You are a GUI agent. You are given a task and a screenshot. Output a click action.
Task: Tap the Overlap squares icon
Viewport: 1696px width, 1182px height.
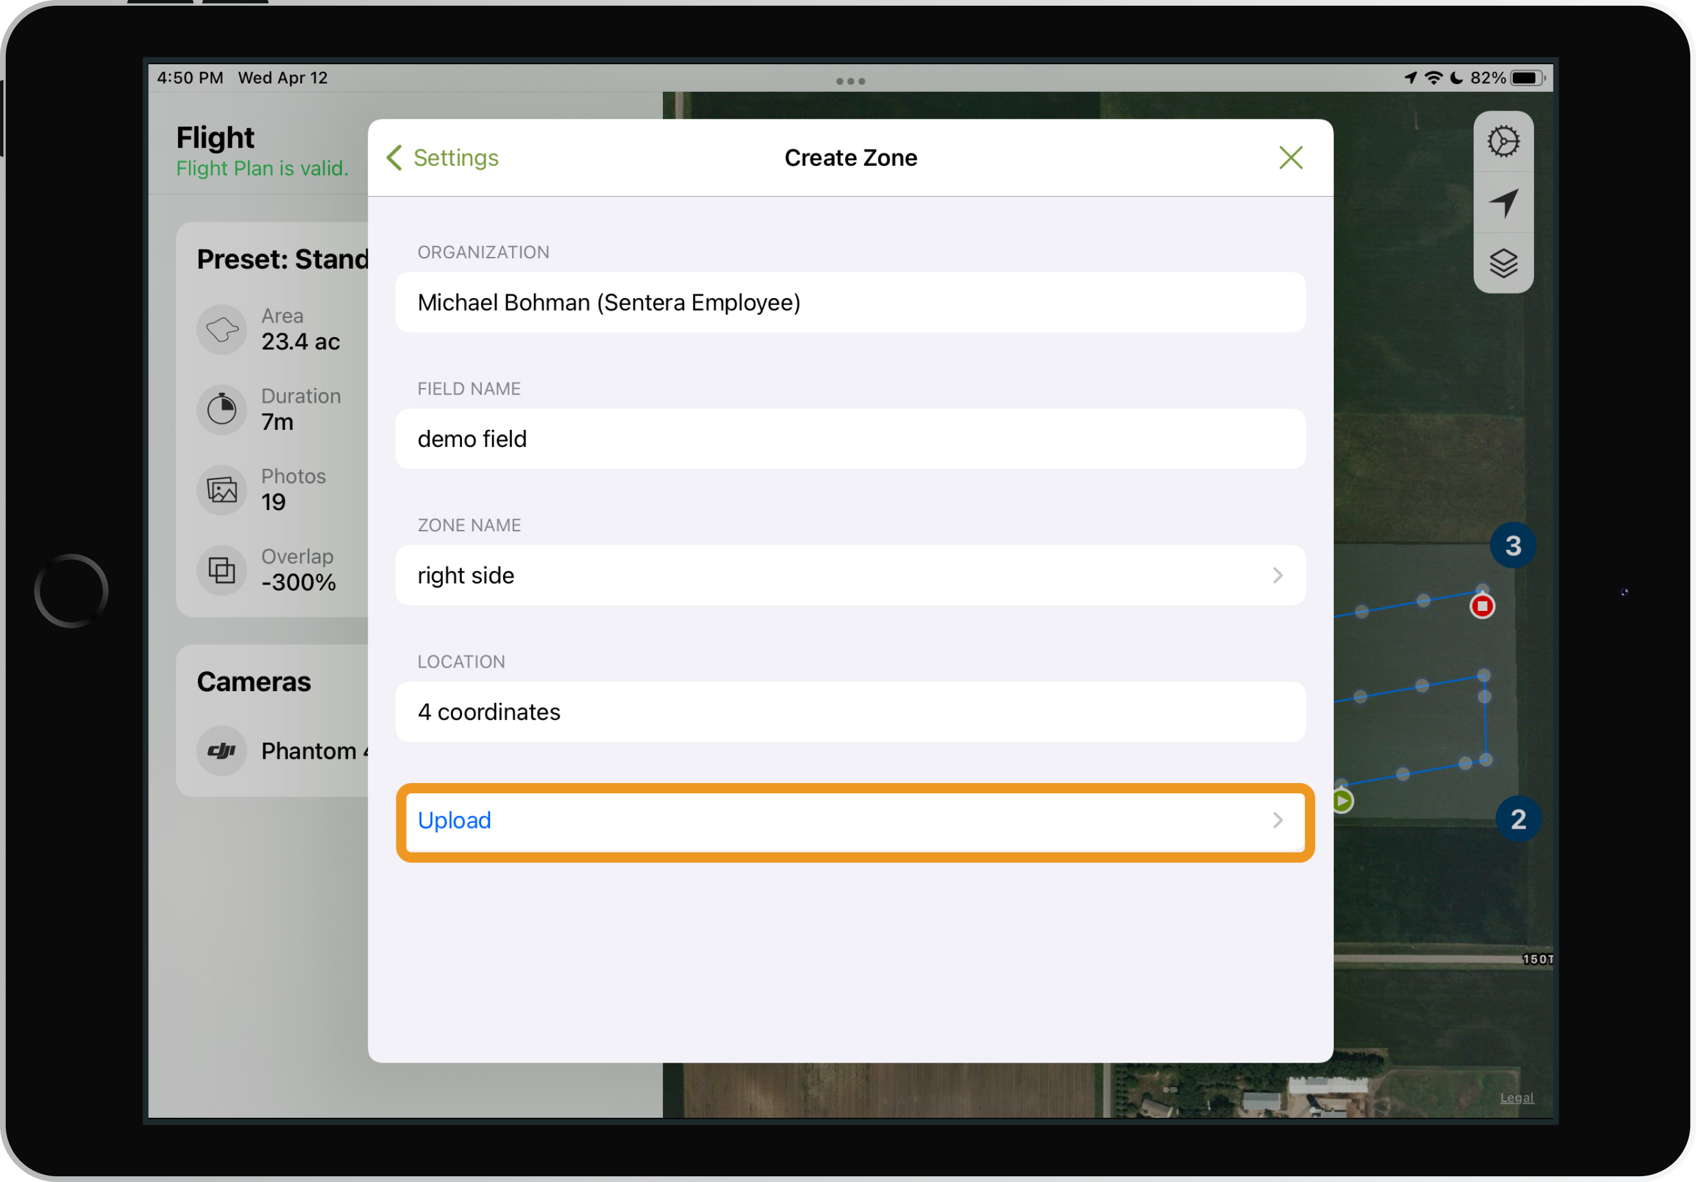point(222,570)
